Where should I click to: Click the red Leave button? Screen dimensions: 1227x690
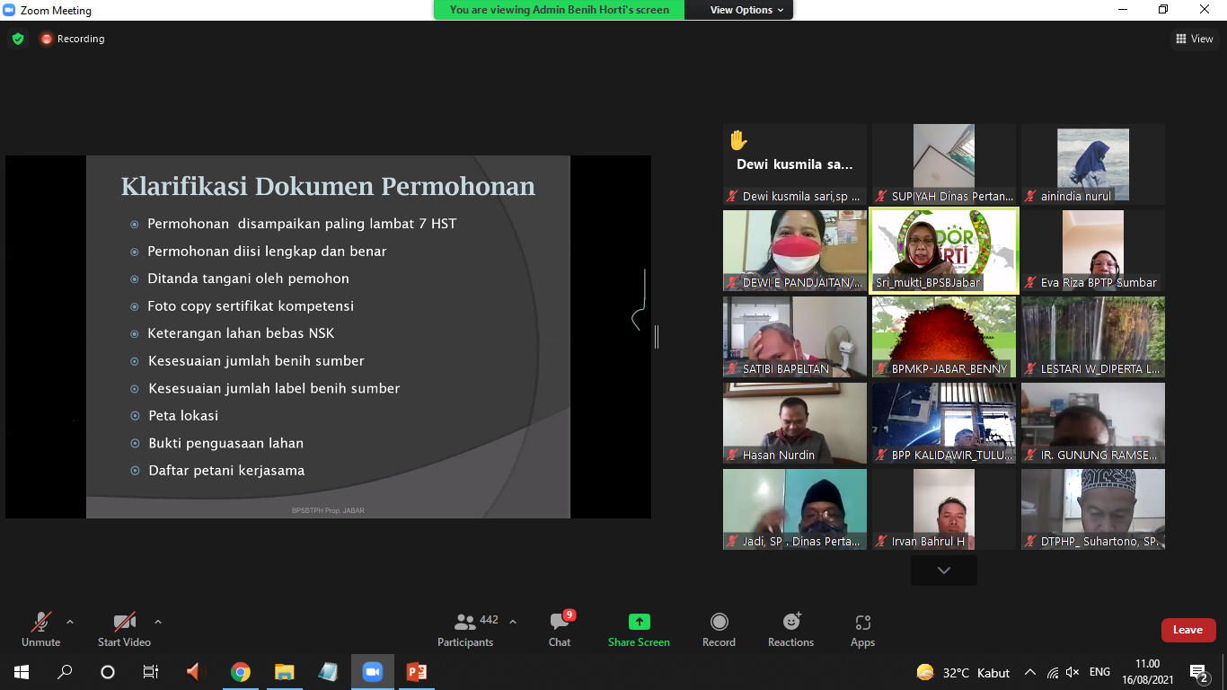tap(1187, 630)
